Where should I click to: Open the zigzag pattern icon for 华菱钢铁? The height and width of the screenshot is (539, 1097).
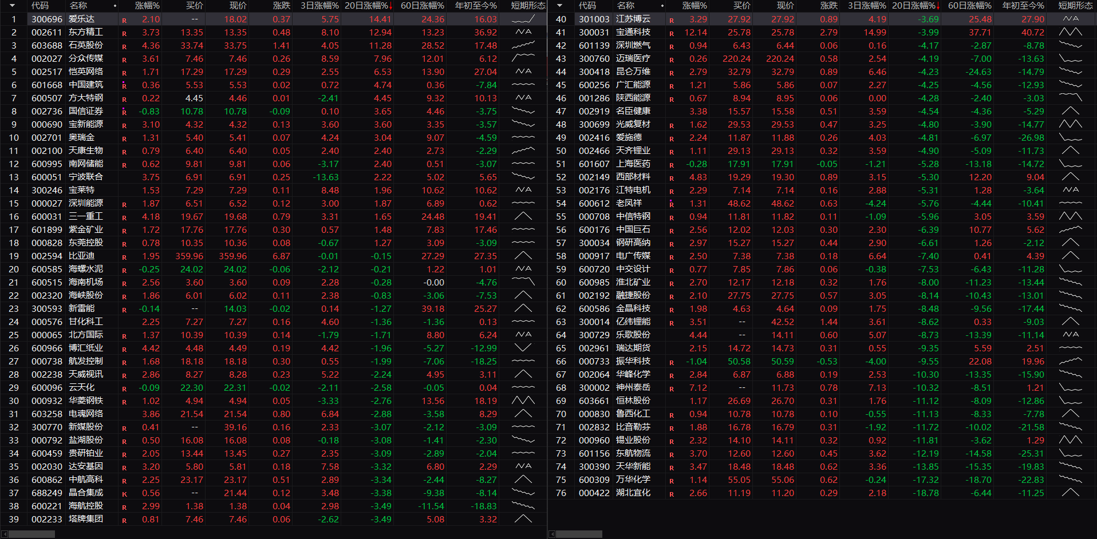(x=523, y=401)
